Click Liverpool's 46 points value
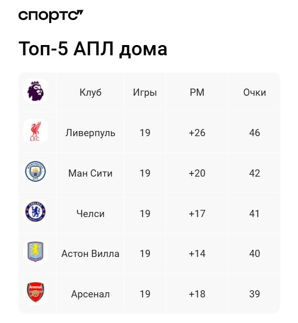 (255, 133)
